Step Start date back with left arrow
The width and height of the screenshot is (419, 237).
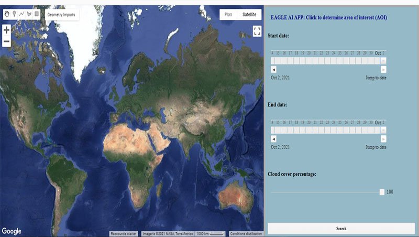pyautogui.click(x=273, y=69)
